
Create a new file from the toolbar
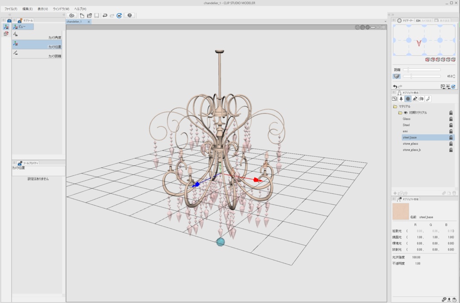[x=82, y=15]
